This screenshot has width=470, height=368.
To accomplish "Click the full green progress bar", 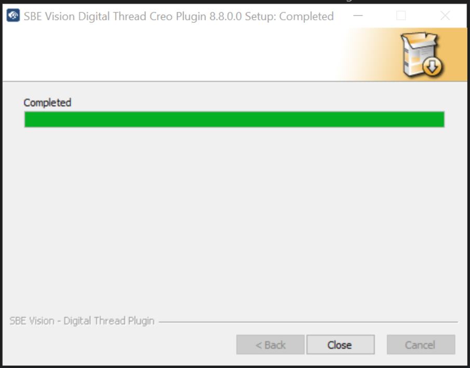I will coord(234,119).
